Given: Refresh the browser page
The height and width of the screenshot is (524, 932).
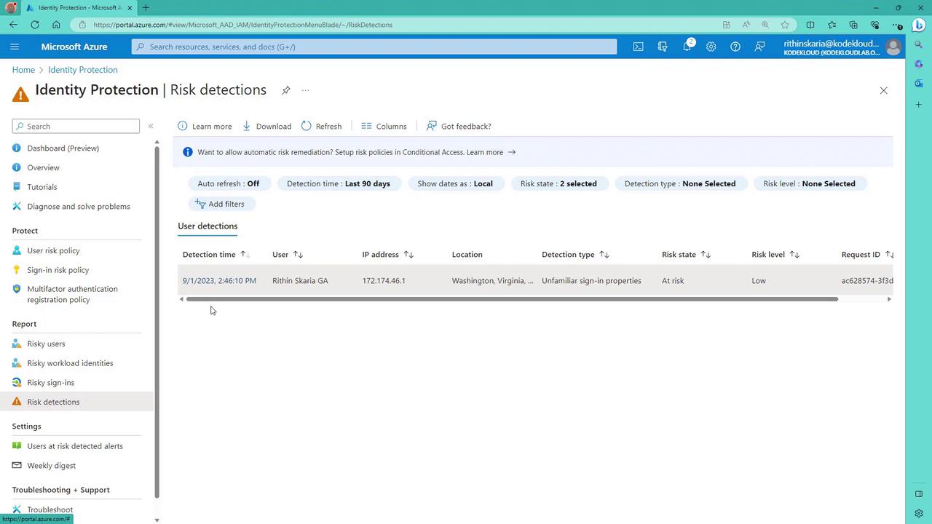Looking at the screenshot, I should pos(35,25).
